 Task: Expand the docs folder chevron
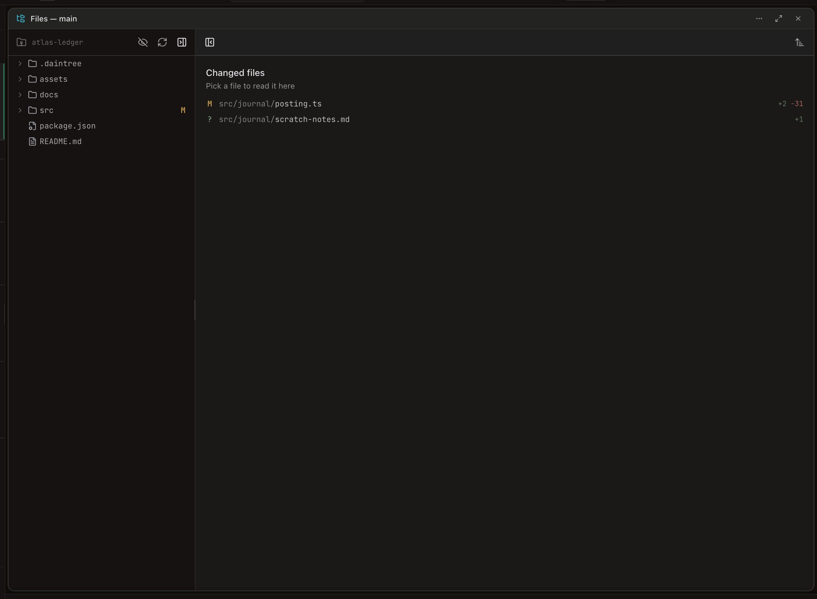pyautogui.click(x=20, y=95)
